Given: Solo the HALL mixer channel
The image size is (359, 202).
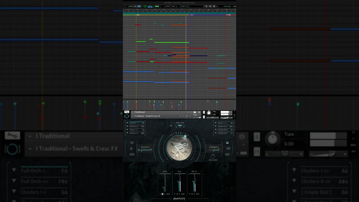Looking at the screenshot, I should (175, 194).
